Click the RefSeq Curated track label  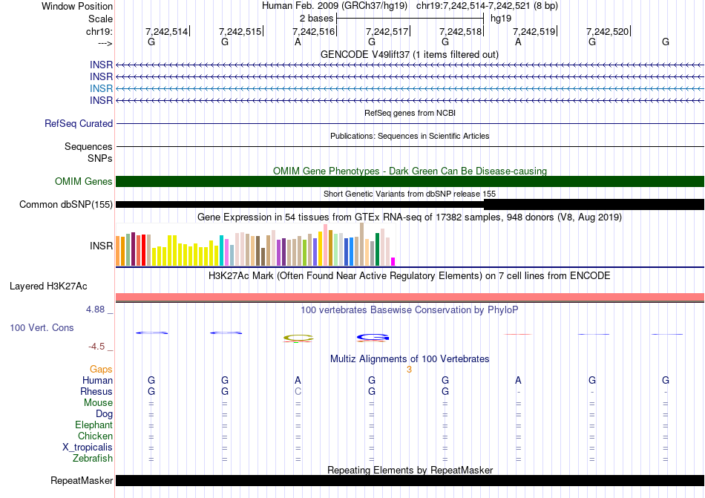pos(79,124)
